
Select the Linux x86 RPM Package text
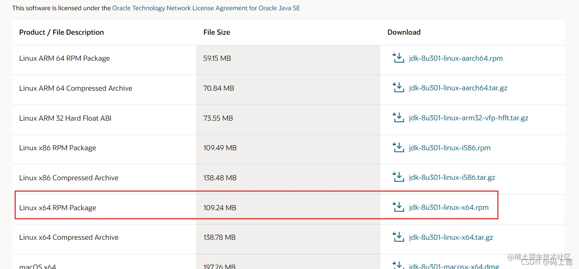(58, 148)
